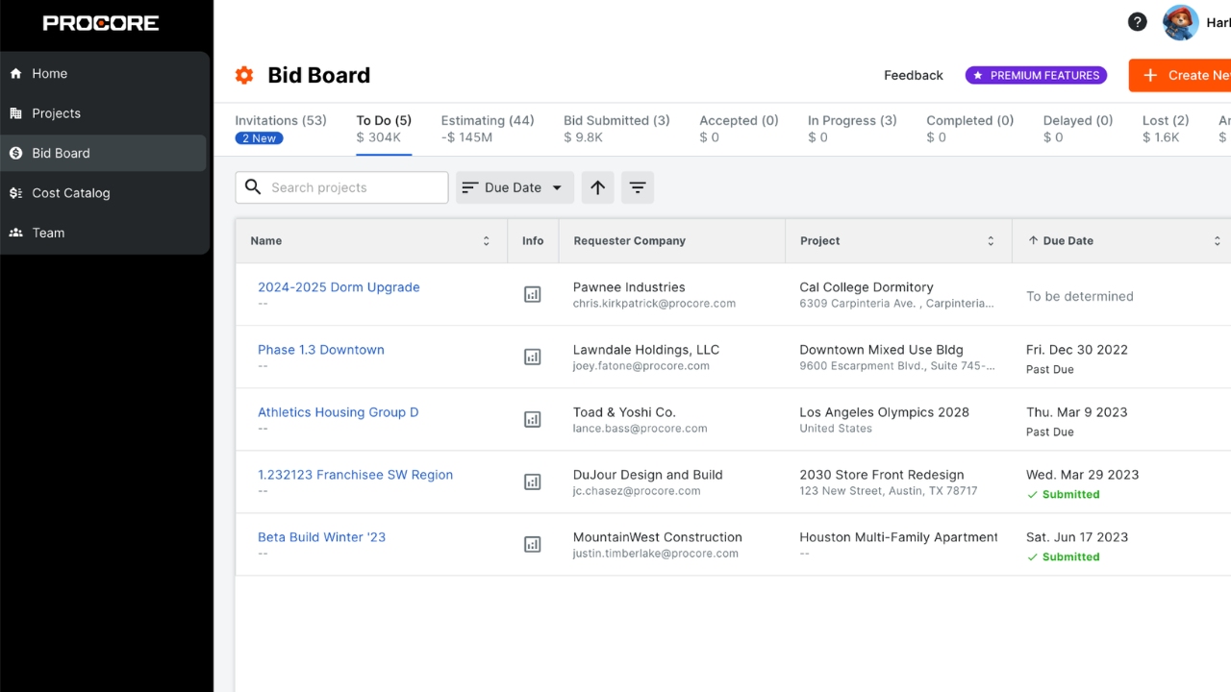Click the search magnifier icon
The image size is (1231, 692).
tap(253, 187)
